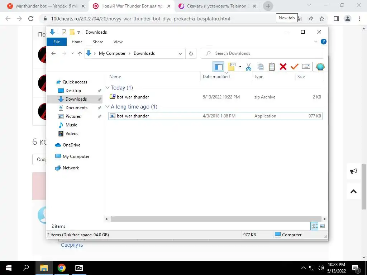
Task: Sort files by Date modified column
Action: point(216,77)
